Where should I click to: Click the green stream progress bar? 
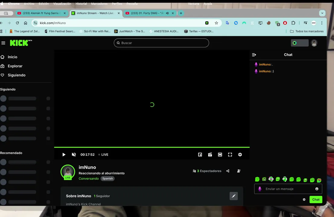[152, 147]
